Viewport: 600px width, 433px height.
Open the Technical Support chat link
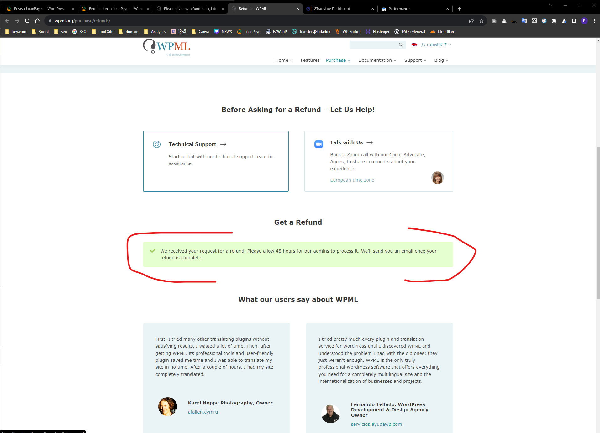pos(197,144)
